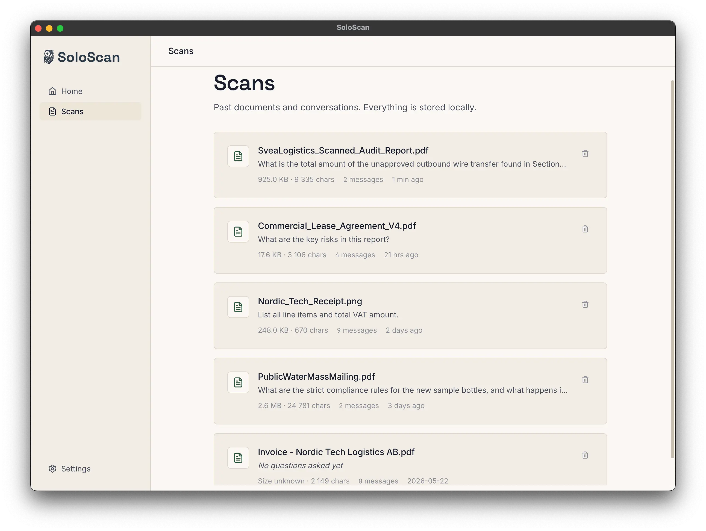Viewport: 706px width, 531px height.
Task: Delete the SveaLogistics_Scanned_Audit_Report.pdf scan
Action: 585,154
